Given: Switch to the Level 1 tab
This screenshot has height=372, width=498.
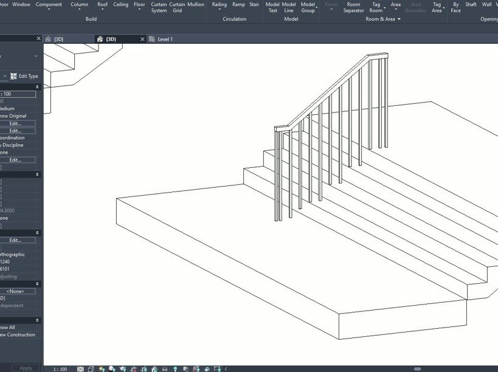Looking at the screenshot, I should point(165,39).
